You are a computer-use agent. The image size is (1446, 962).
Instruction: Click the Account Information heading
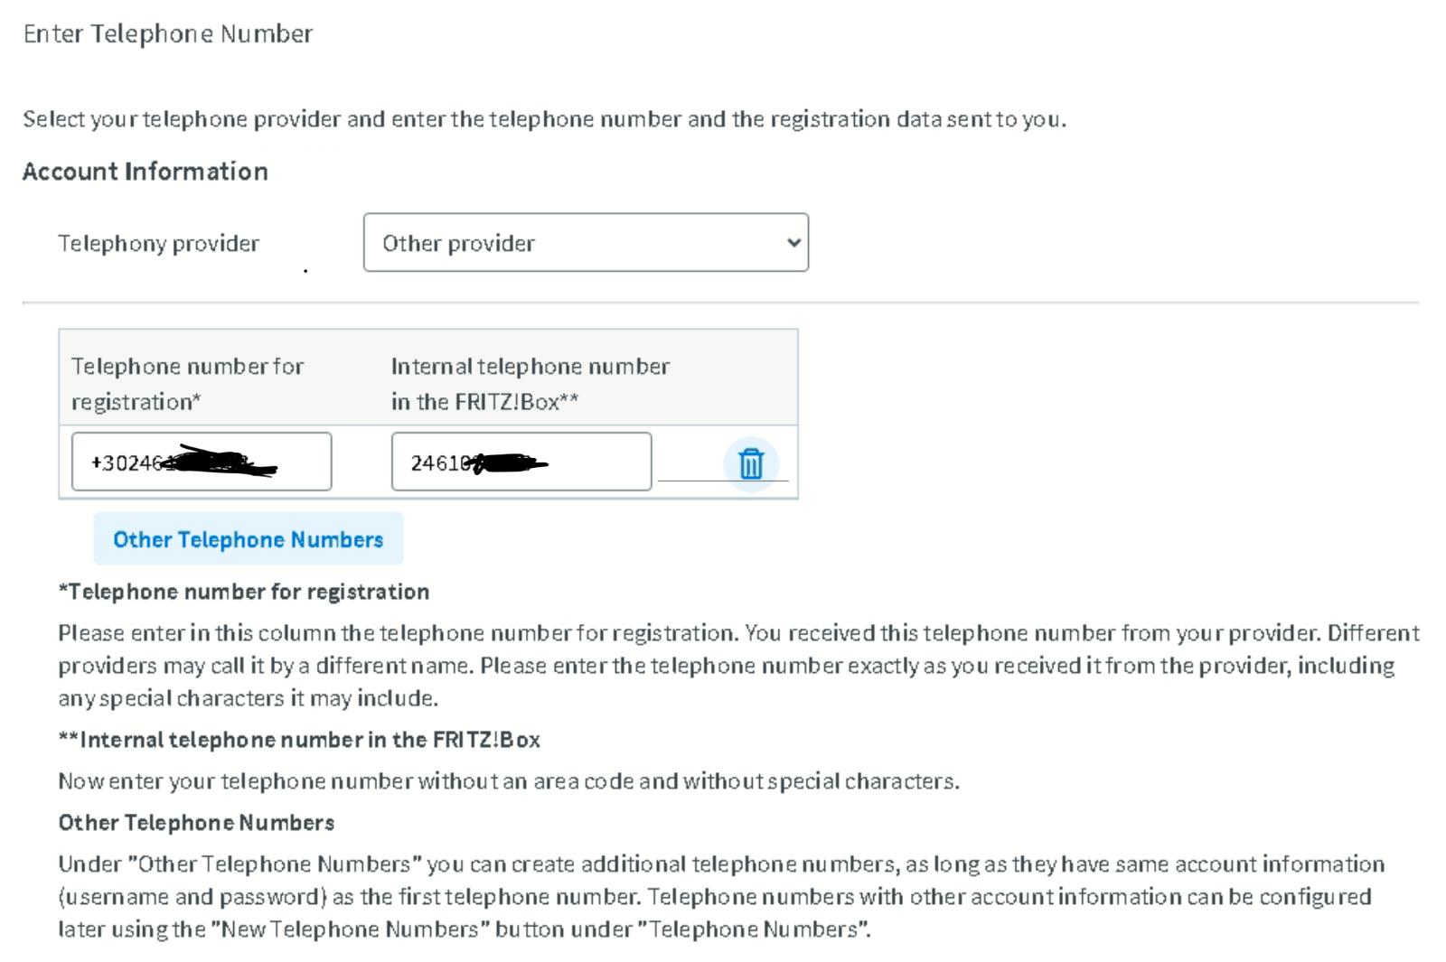click(x=146, y=172)
